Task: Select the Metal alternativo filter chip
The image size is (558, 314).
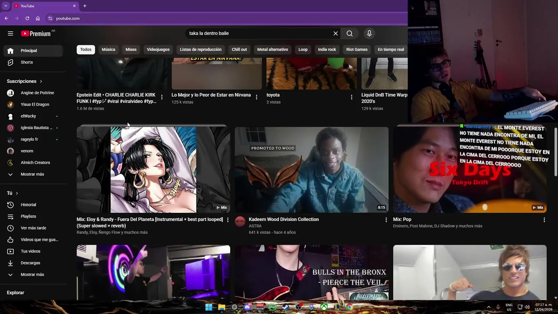Action: [272, 49]
